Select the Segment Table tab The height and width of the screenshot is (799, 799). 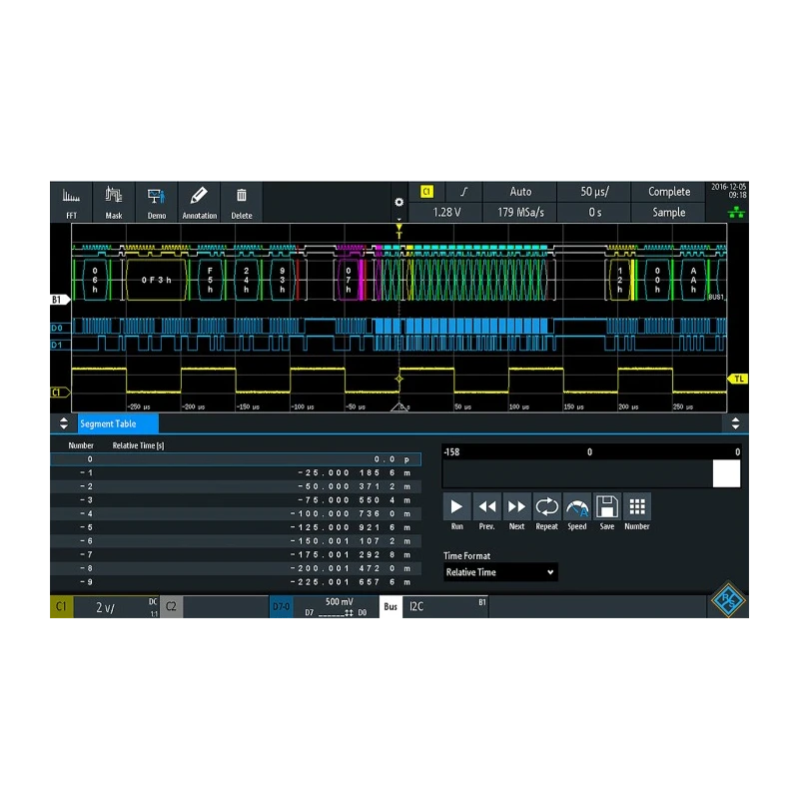pyautogui.click(x=118, y=423)
